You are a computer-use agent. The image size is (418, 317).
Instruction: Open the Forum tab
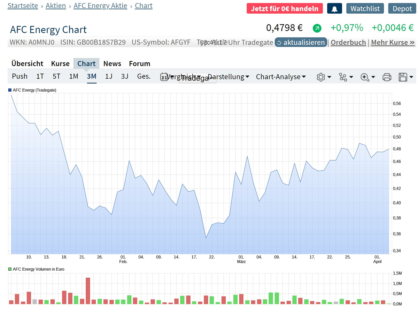(139, 63)
